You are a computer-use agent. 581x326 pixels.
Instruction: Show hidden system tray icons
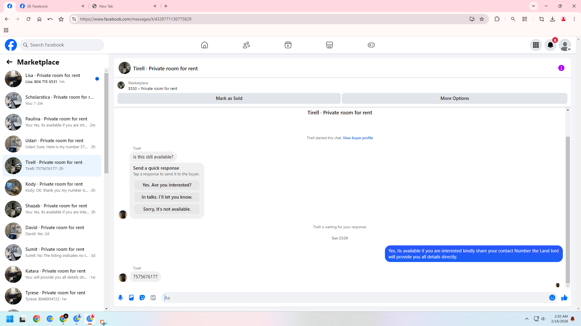tap(527, 319)
